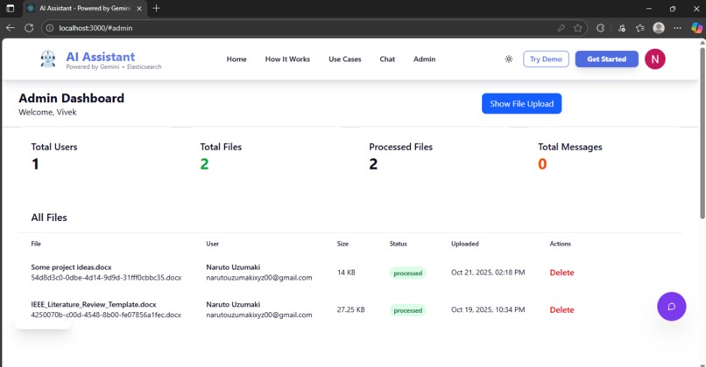Click the site information icon in address bar

click(x=50, y=28)
